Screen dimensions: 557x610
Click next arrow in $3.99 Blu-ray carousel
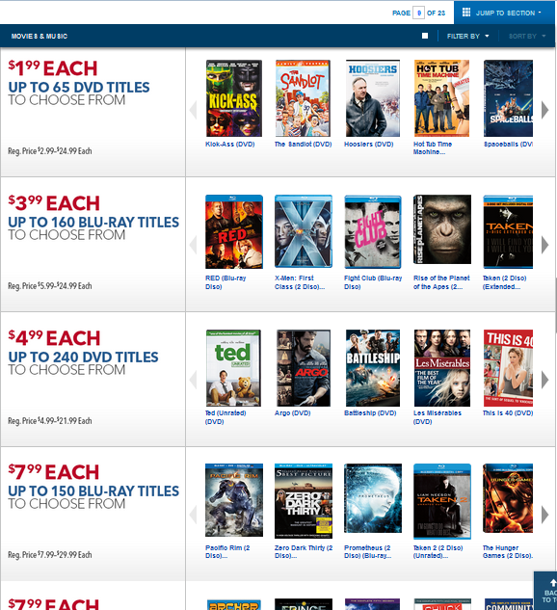pos(544,245)
